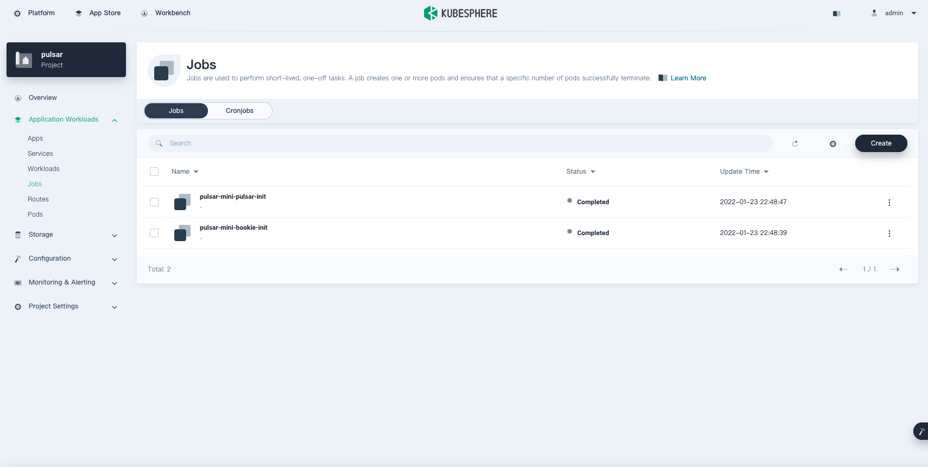Click the pulsar-mini-bookie-init job icon

182,233
